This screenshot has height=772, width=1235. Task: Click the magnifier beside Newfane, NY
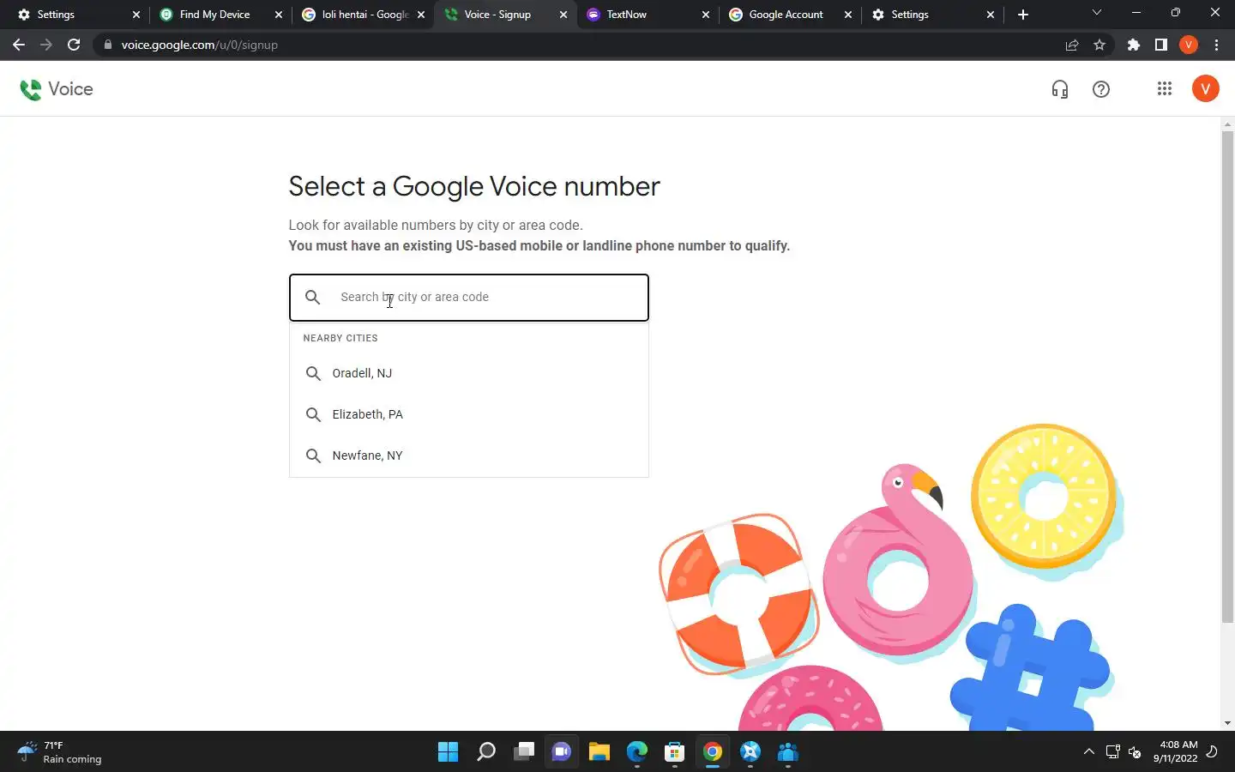313,455
